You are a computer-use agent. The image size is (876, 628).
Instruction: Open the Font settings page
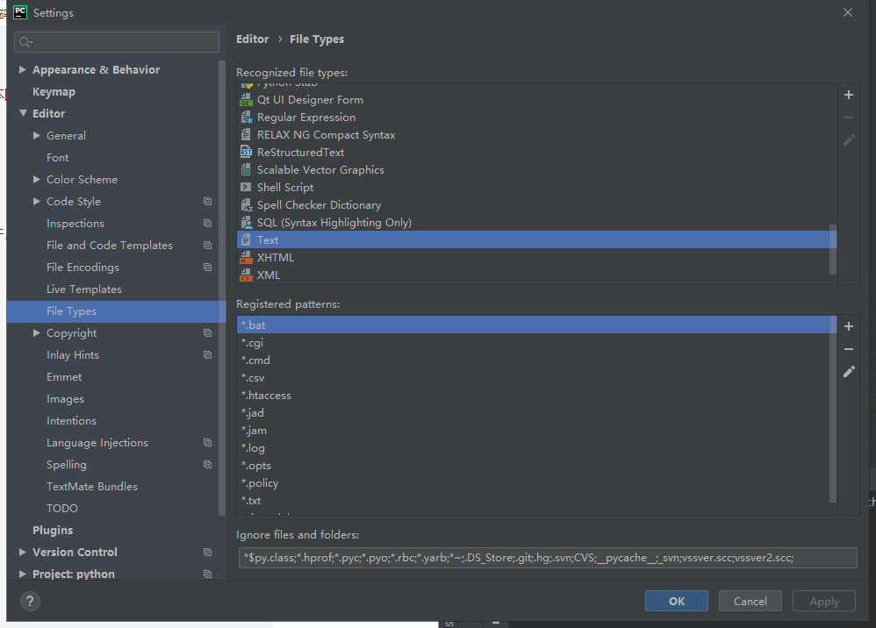click(x=58, y=157)
